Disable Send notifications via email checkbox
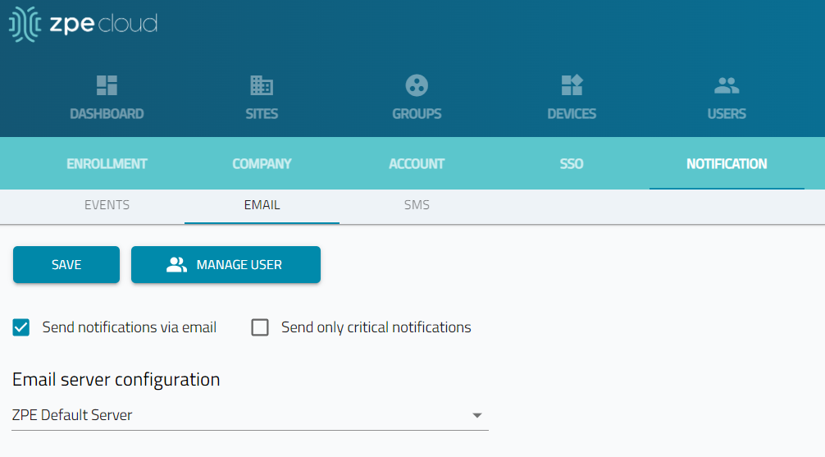 pyautogui.click(x=21, y=327)
